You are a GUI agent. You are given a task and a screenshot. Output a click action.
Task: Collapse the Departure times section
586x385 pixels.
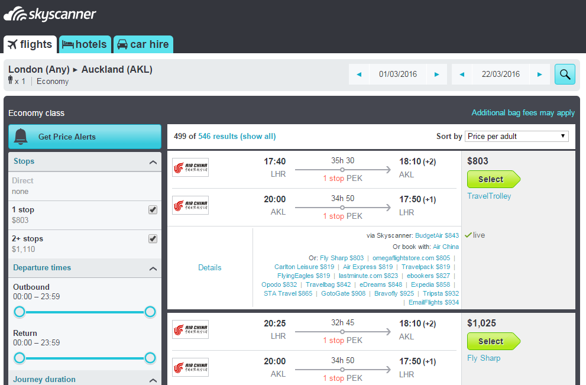click(x=153, y=268)
